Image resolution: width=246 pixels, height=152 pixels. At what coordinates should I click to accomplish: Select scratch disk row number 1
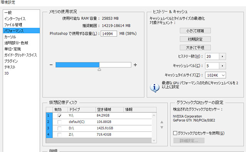click(49, 116)
